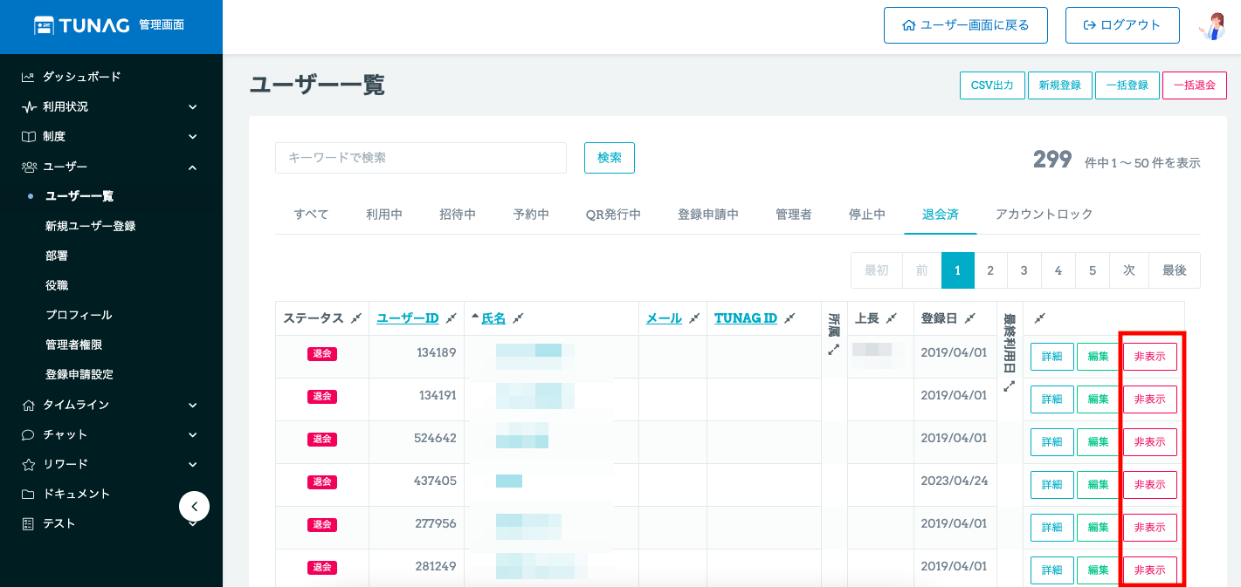Image resolution: width=1241 pixels, height=587 pixels.
Task: Switch to the アカウントロック tab
Action: click(x=1044, y=215)
